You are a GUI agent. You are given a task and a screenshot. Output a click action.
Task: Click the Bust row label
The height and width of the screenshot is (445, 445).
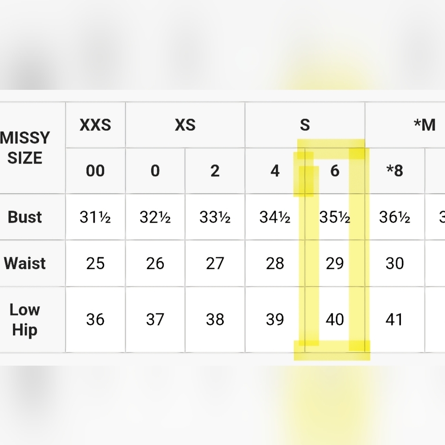pos(25,217)
